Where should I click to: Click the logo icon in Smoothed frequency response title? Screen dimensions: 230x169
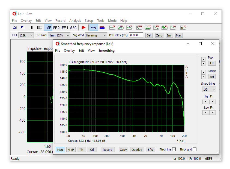coord(58,44)
